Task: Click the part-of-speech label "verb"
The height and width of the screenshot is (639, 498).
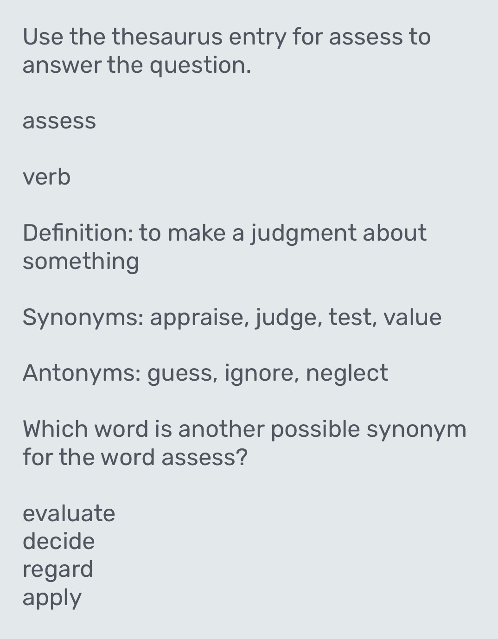Action: point(46,177)
